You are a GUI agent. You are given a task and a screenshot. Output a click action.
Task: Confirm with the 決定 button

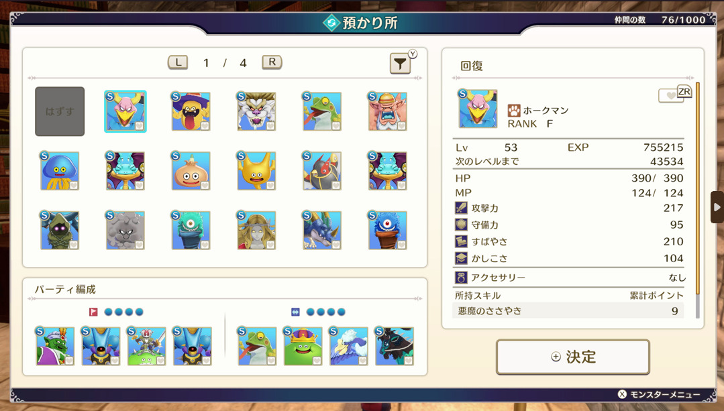coord(572,357)
